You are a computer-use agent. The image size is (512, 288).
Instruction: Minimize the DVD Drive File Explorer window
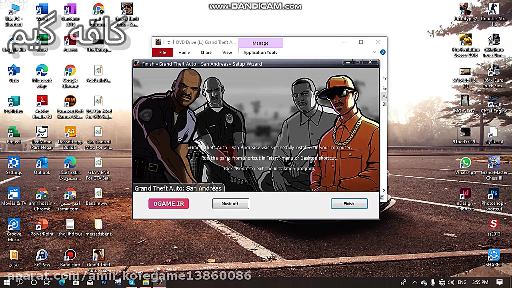344,42
